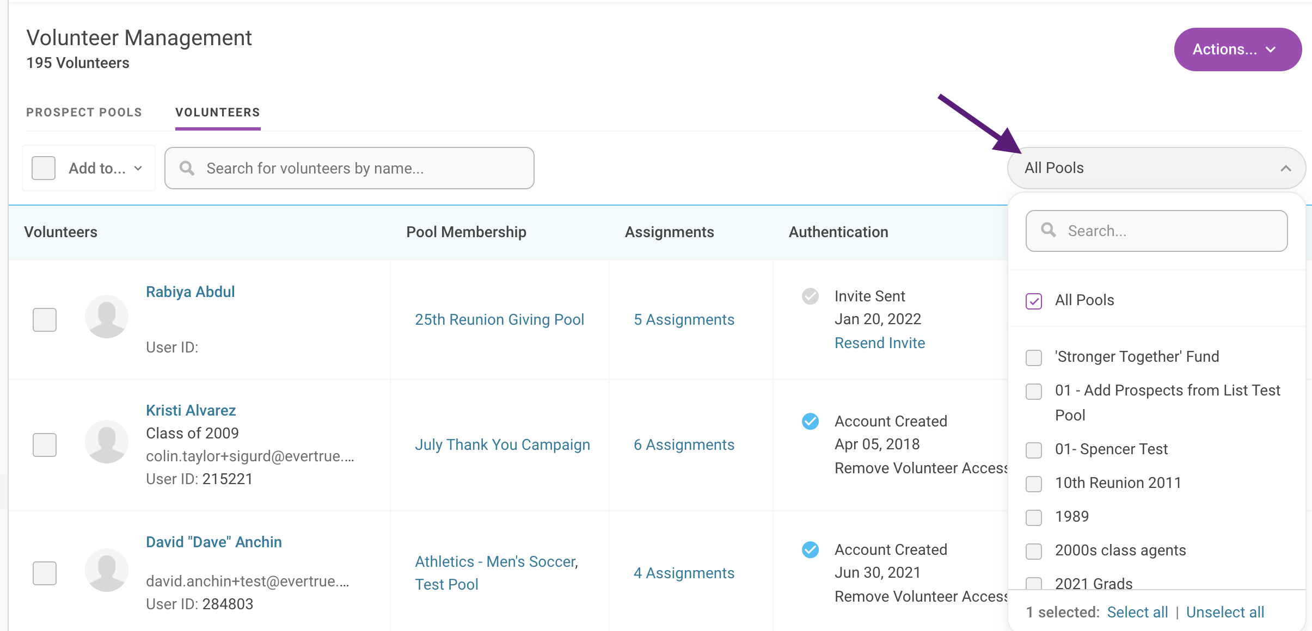
Task: Click the blue checkmark beside David Anchin's account
Action: [x=810, y=549]
